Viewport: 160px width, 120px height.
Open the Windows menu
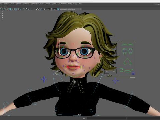coord(6,4)
